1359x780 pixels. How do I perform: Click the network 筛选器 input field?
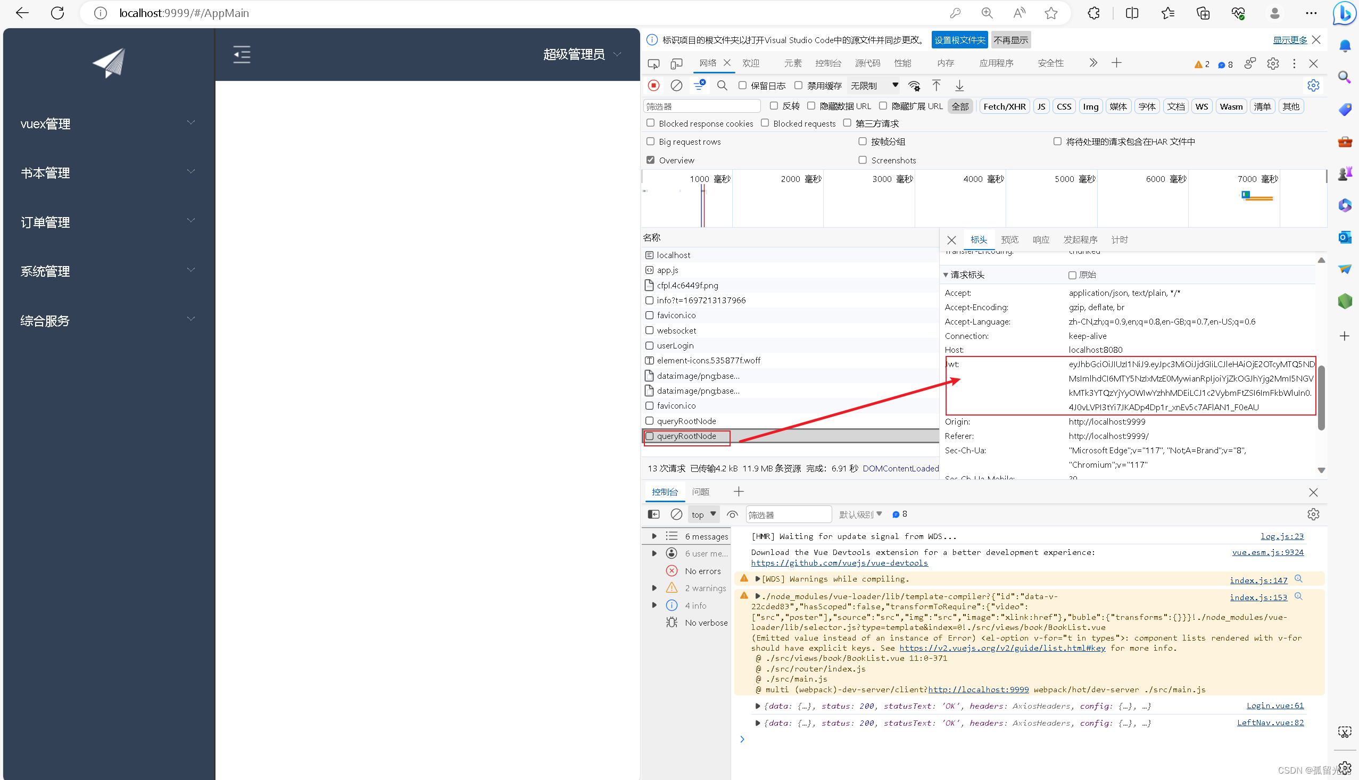click(702, 106)
